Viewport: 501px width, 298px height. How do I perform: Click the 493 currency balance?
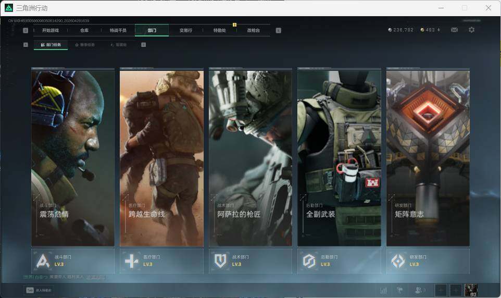(430, 30)
